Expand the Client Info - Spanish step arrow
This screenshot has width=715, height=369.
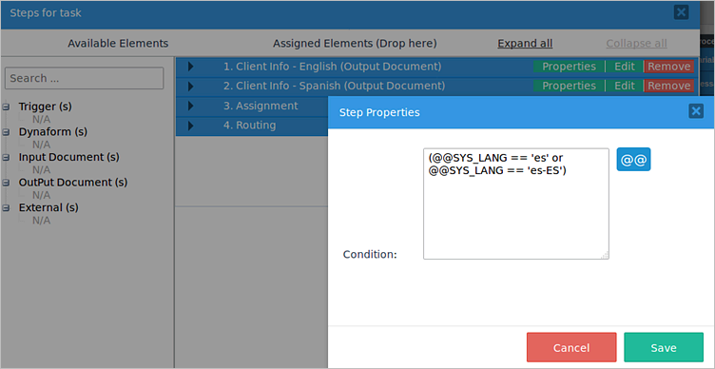pos(190,86)
